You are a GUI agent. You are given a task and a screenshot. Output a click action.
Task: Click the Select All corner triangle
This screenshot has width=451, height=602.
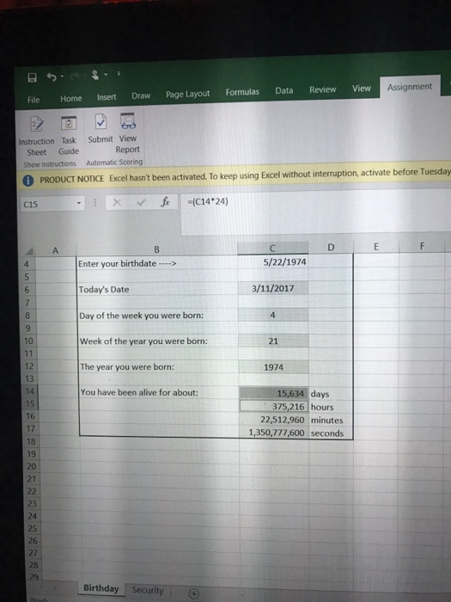(28, 251)
